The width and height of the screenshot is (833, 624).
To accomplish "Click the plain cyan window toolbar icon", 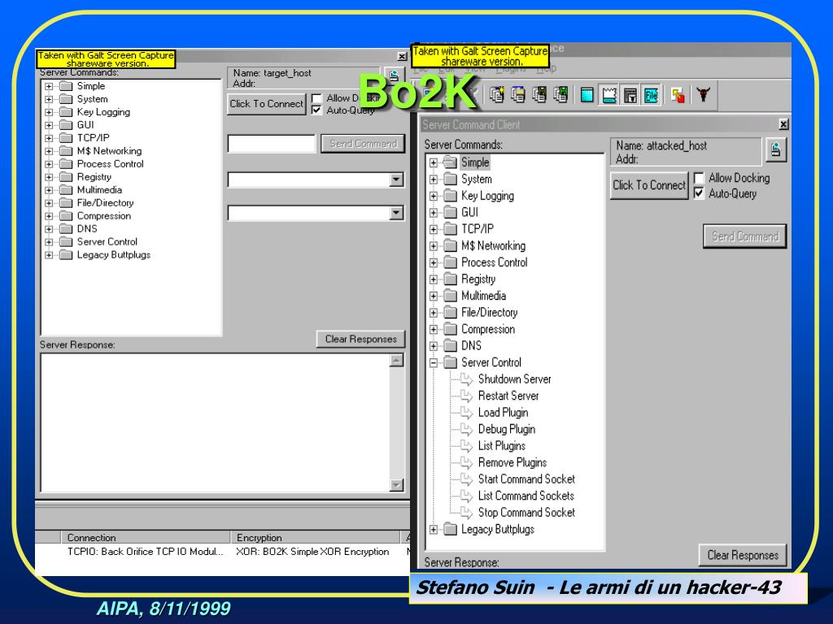I will coord(587,96).
